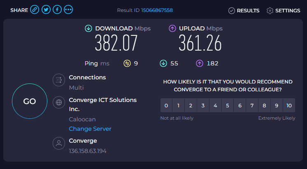Screen dimensions: 307x169
Task: Click the IP address 136.158.63.194
Action: click(88, 151)
